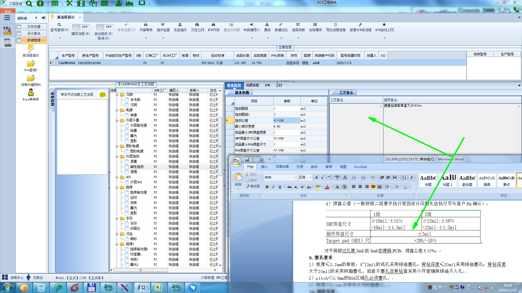522x293 pixels.
Task: Click the 设计算法 sidebar item
Action: (x=34, y=33)
